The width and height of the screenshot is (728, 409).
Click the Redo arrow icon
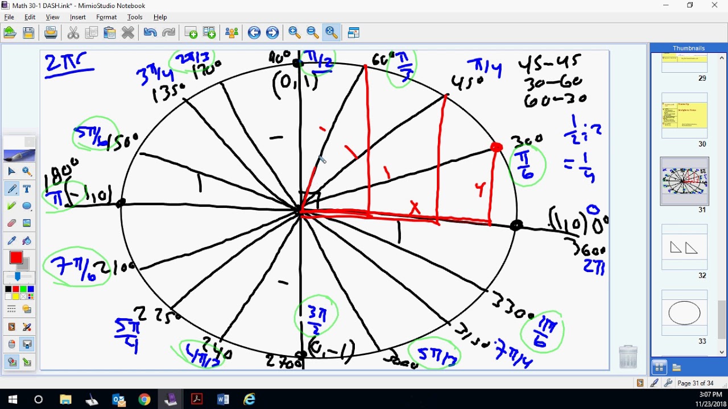point(168,33)
